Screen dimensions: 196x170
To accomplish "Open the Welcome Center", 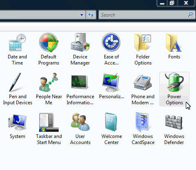I will 111,129.
